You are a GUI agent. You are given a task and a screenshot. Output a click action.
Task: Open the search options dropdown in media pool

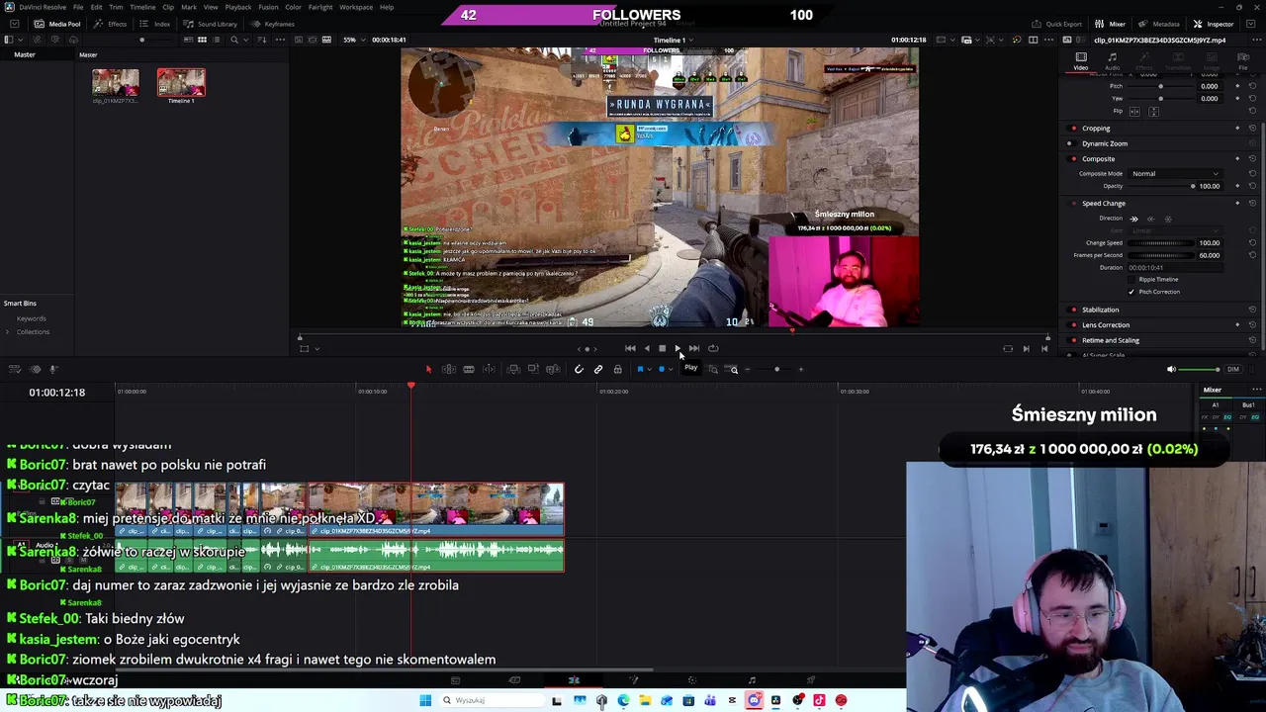click(246, 40)
